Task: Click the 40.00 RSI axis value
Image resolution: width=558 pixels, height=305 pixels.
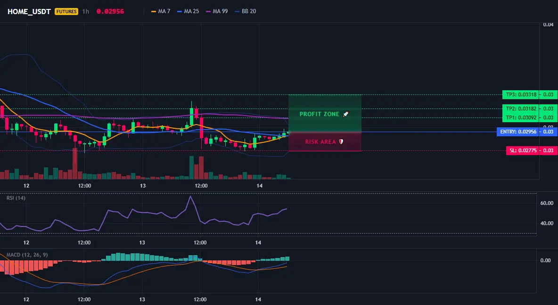Action: (547, 223)
